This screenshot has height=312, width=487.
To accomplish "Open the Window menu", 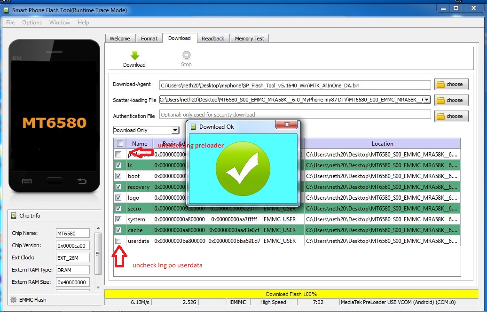I will pyautogui.click(x=60, y=23).
